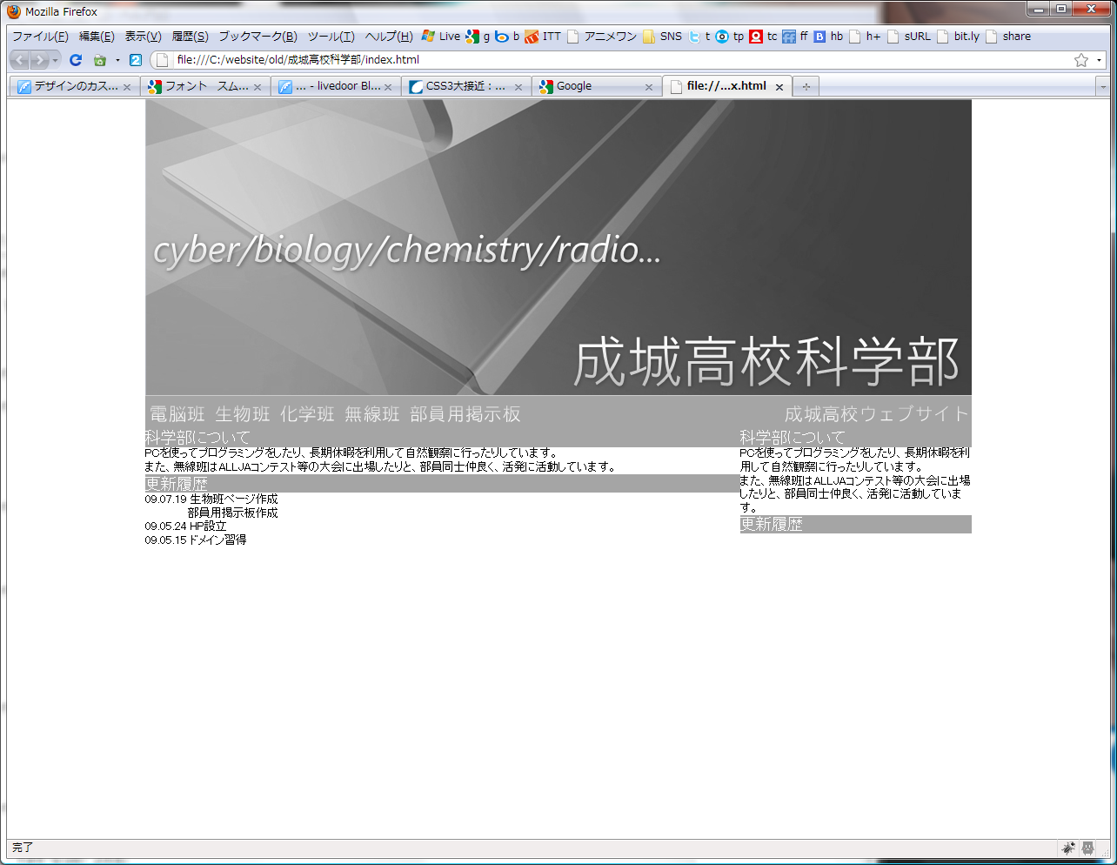Open the Google 'g' bookmark
Viewport: 1117px width, 865px height.
pyautogui.click(x=478, y=37)
